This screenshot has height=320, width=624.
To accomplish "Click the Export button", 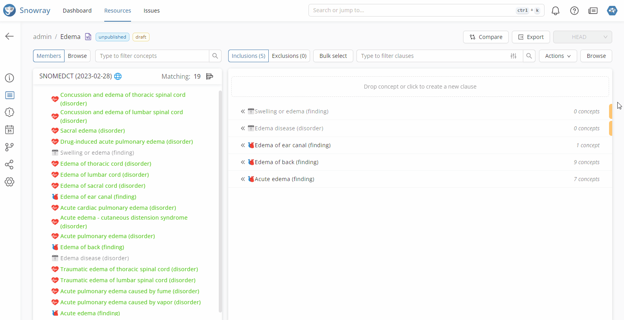I will pos(530,37).
